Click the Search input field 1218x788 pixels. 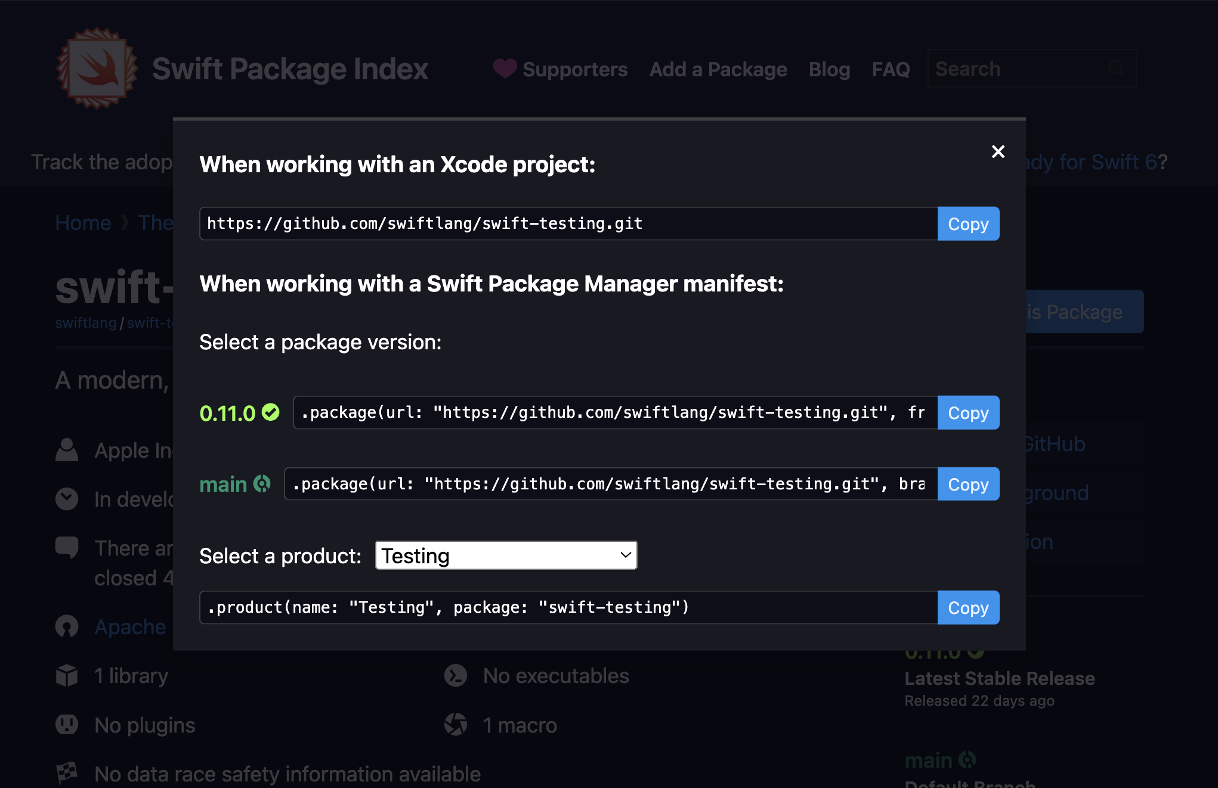click(x=1032, y=69)
